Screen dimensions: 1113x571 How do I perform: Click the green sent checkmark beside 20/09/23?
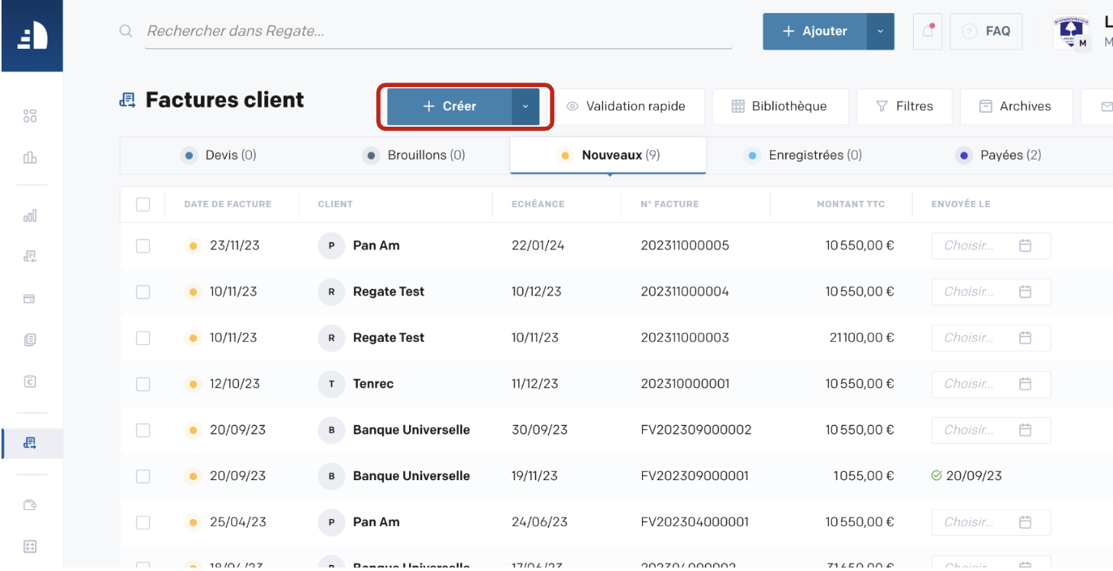(937, 476)
